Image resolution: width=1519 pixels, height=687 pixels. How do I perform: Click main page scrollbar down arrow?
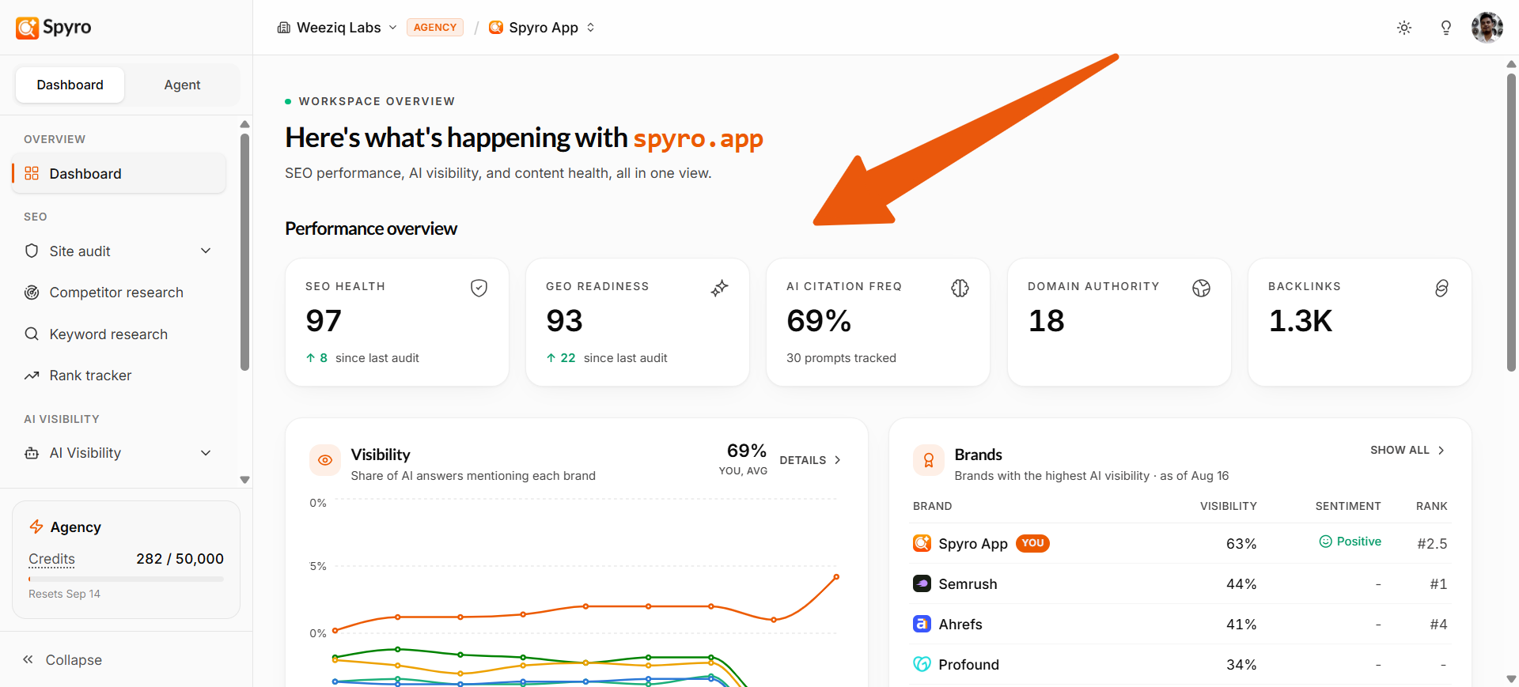[x=1511, y=679]
